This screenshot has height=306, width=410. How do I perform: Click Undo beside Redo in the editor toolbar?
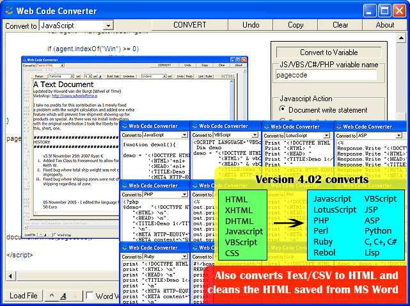click(180, 76)
